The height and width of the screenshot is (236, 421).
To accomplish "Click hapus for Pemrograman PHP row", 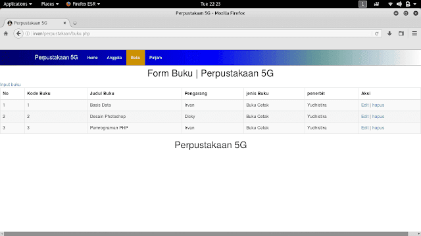I will [378, 128].
